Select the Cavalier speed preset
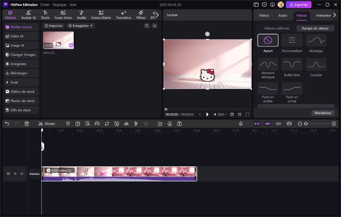The image size is (341, 217). (x=316, y=64)
